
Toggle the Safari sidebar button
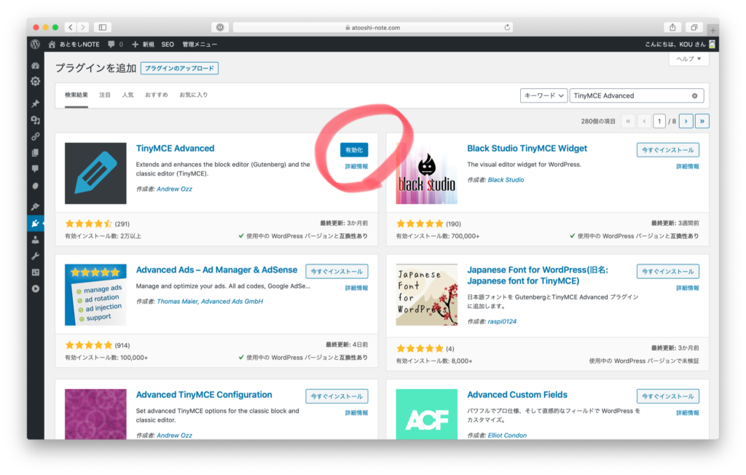[102, 27]
